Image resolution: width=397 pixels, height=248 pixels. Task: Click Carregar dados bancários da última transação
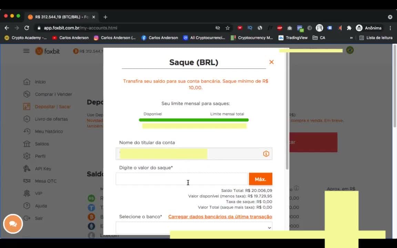click(220, 217)
